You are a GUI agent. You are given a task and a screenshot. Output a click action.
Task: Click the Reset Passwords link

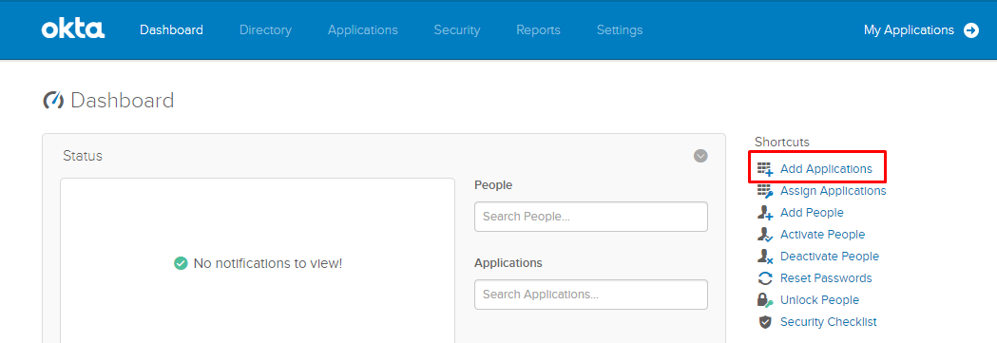pos(826,278)
